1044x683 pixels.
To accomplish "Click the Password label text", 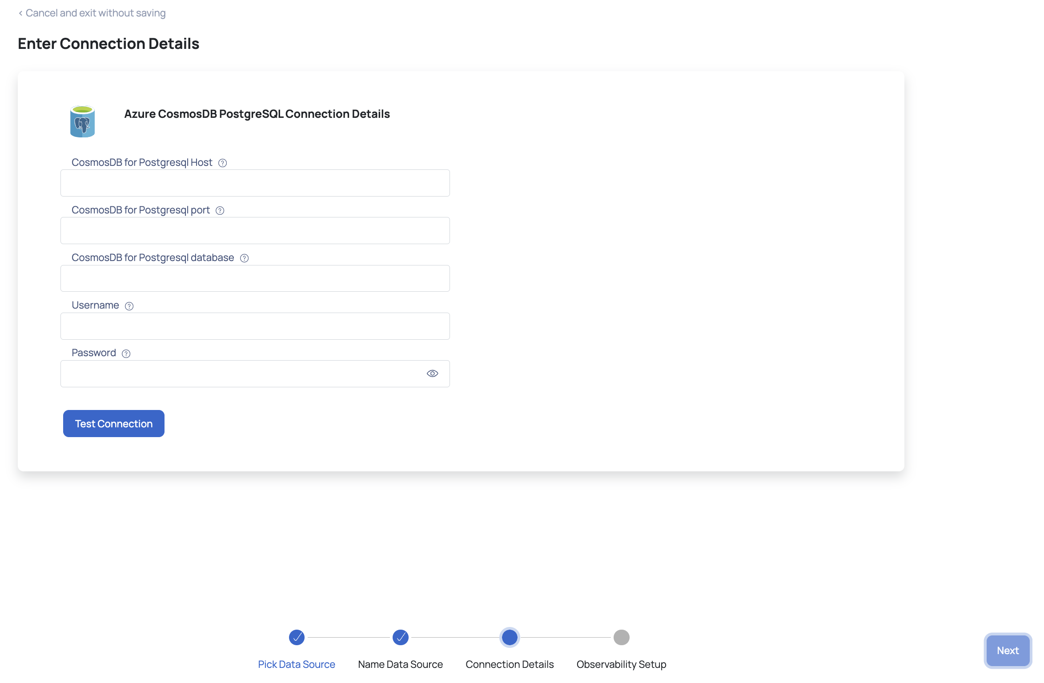I will 94,353.
